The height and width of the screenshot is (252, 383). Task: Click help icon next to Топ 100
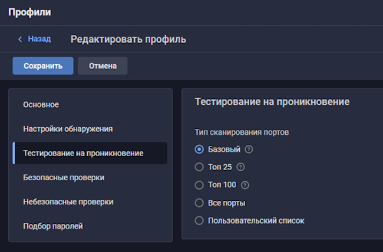[x=245, y=185]
